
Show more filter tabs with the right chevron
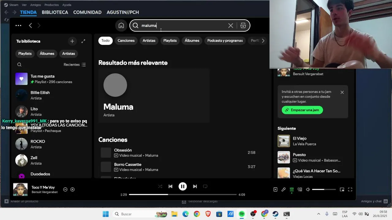[263, 41]
